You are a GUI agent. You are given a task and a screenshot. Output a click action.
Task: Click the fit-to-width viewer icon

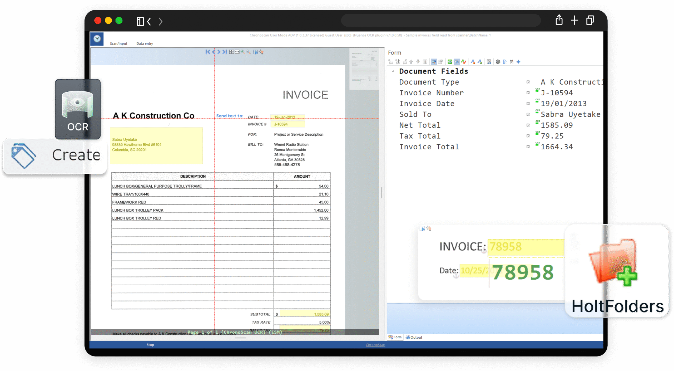click(x=237, y=52)
